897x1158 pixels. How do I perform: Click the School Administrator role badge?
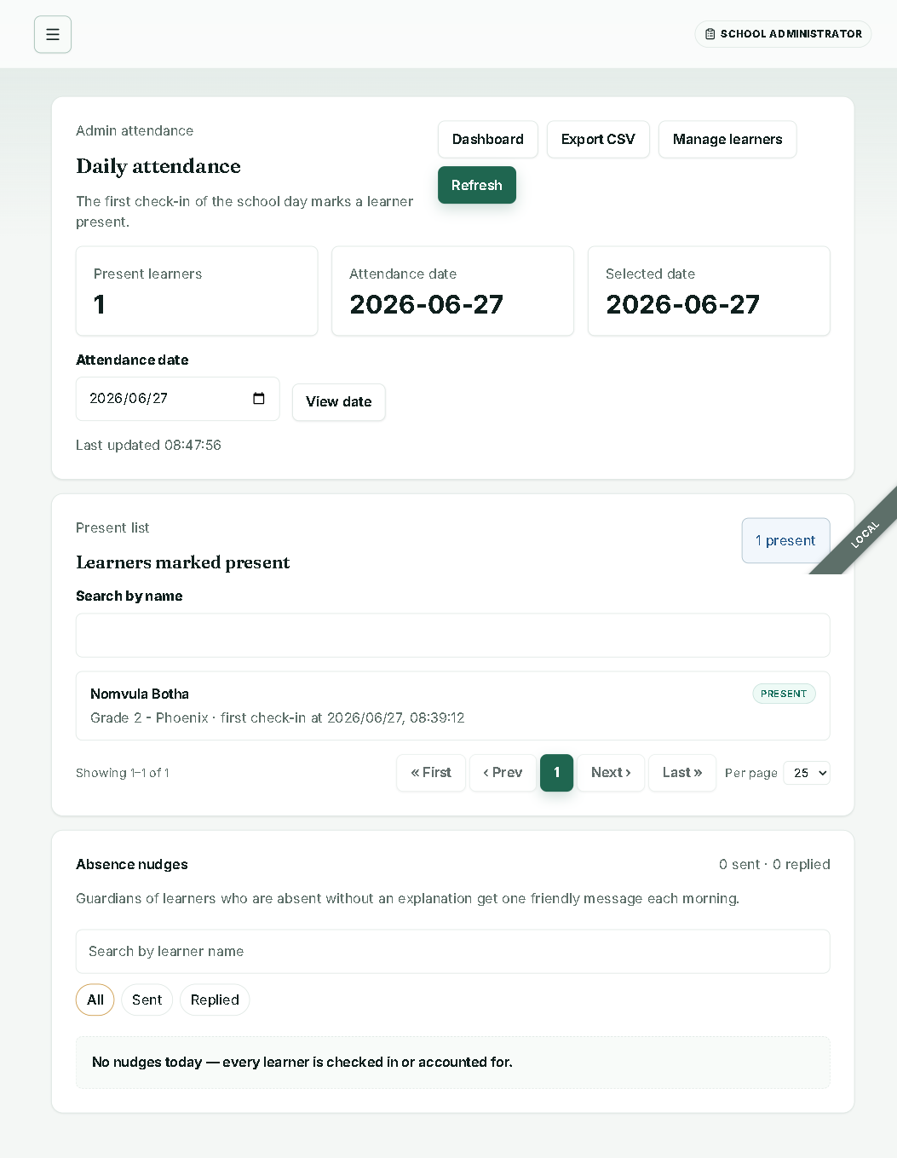point(783,34)
